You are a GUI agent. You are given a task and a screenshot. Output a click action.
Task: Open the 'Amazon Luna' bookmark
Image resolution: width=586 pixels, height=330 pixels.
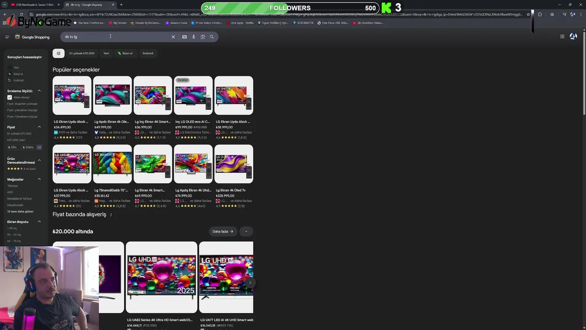(x=176, y=22)
